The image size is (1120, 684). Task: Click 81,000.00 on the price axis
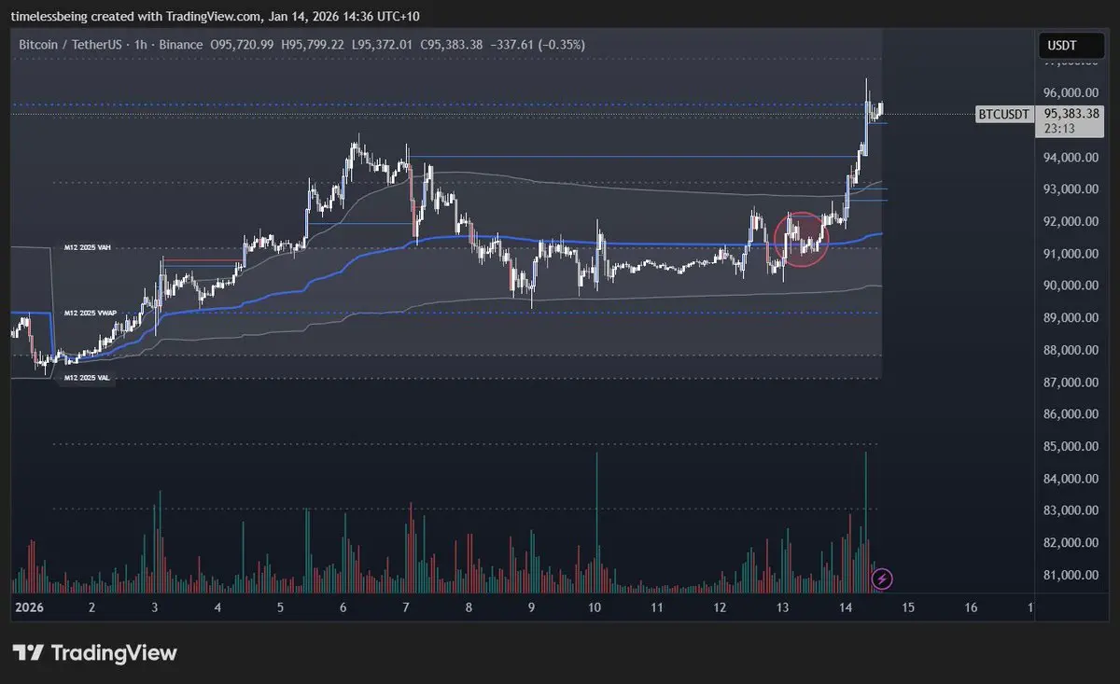1071,576
